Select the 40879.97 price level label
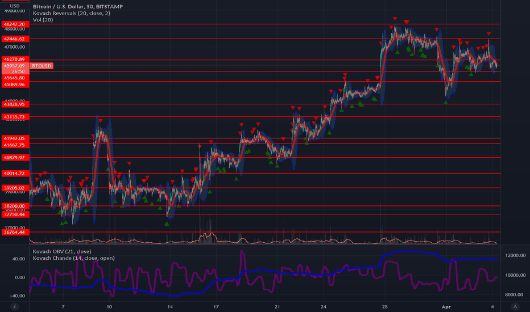Screen dimensions: 530x312 pos(15,158)
